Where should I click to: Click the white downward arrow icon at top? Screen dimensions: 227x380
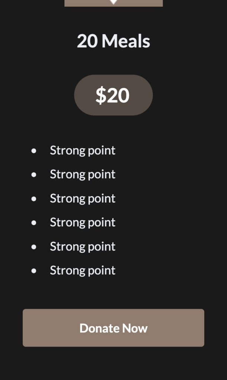[114, 2]
